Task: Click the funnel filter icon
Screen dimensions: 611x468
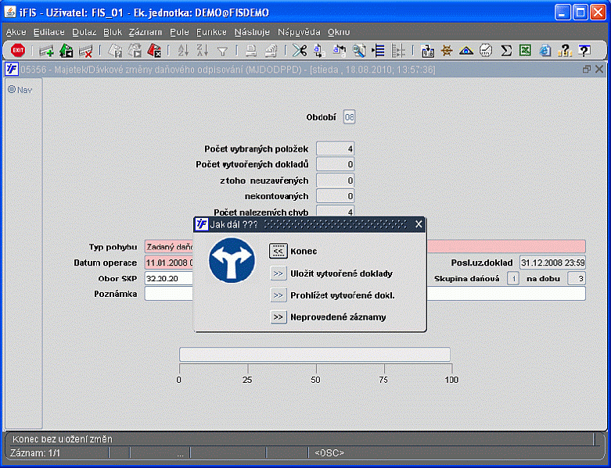Action: 222,51
